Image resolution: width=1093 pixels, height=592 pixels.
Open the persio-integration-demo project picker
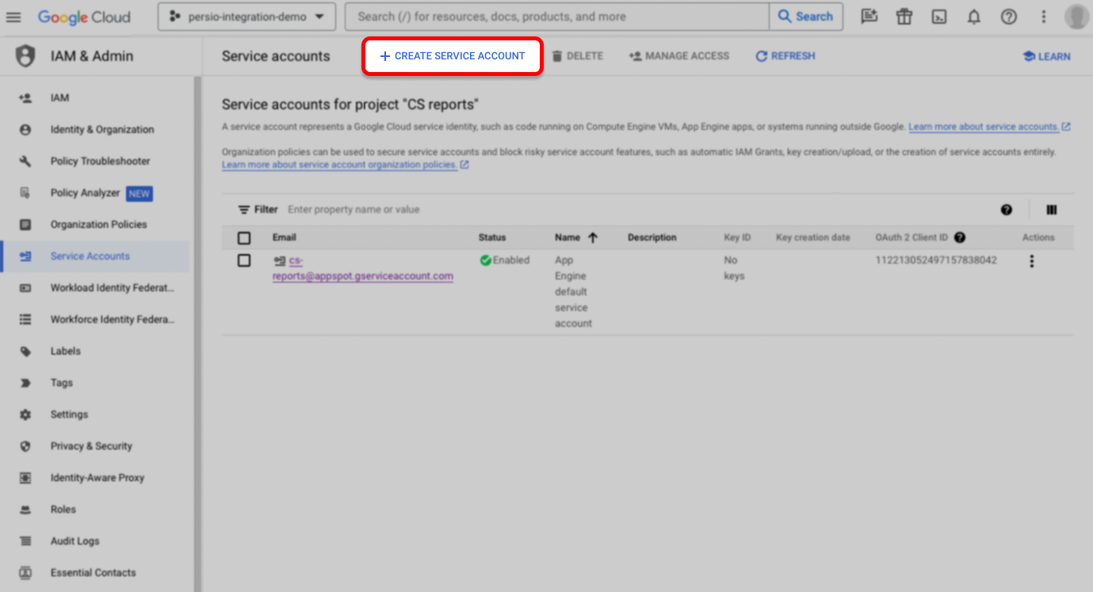[x=246, y=17]
